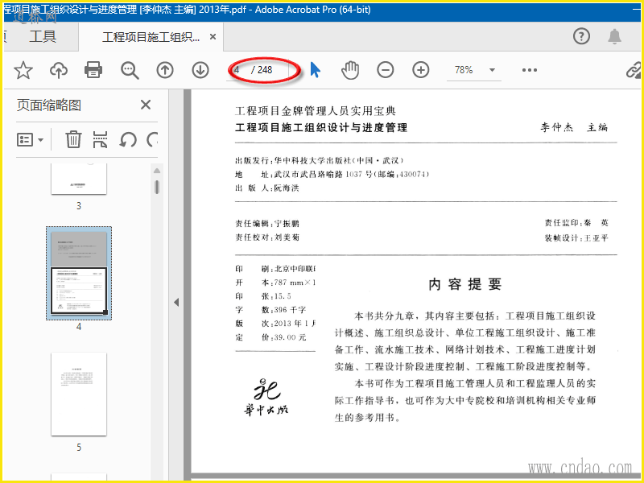644x483 pixels.
Task: Choose the selection arrow tool
Action: pos(315,70)
